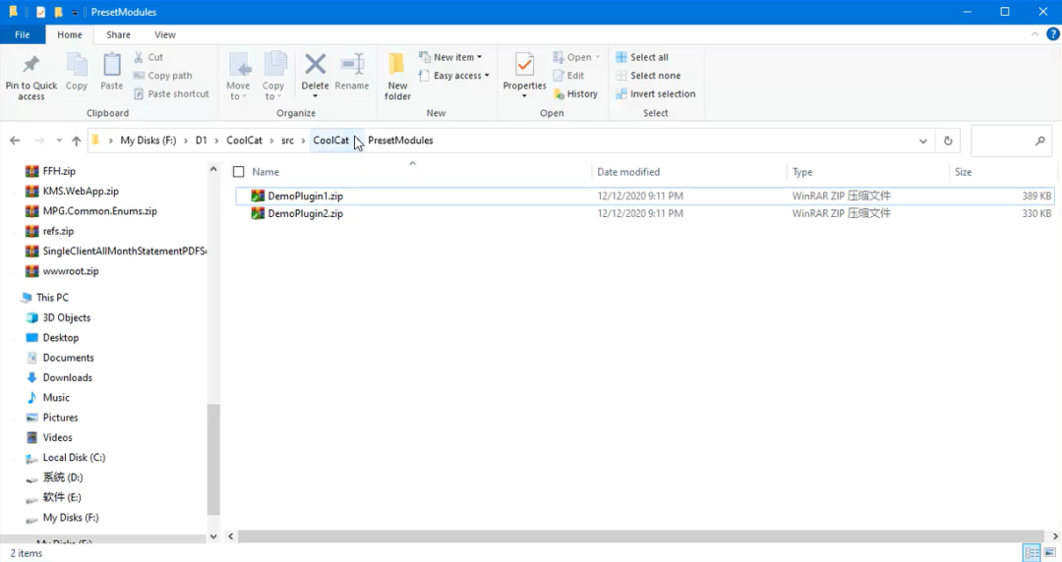Open Local Disk (C:) in the navigation pane
Viewport: 1062px width, 562px height.
coord(74,457)
